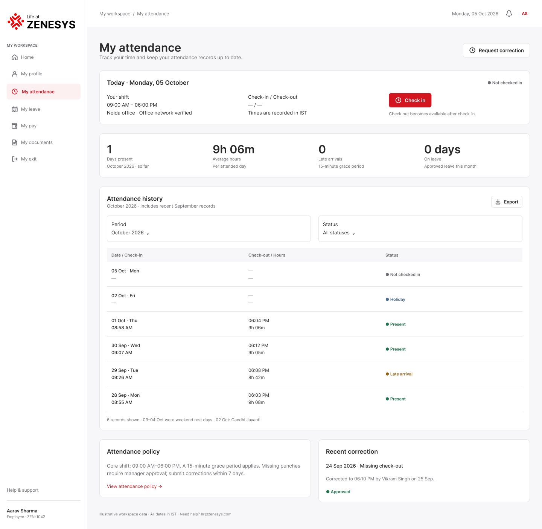Open the Status All statuses dropdown
This screenshot has height=529, width=542.
click(420, 229)
